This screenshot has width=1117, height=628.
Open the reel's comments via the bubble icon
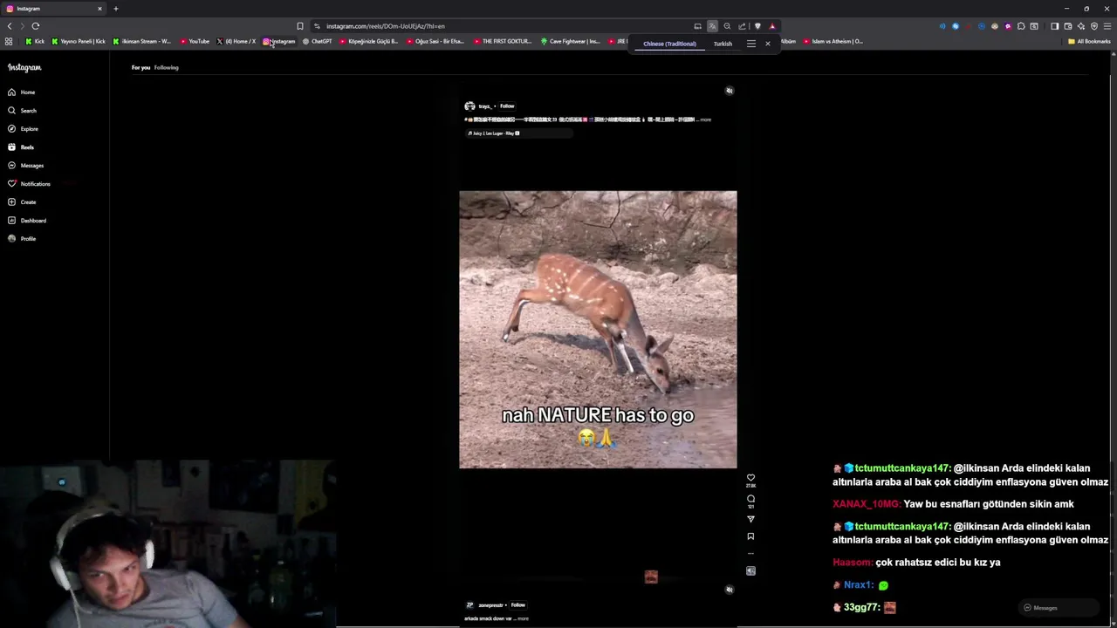[x=750, y=499]
